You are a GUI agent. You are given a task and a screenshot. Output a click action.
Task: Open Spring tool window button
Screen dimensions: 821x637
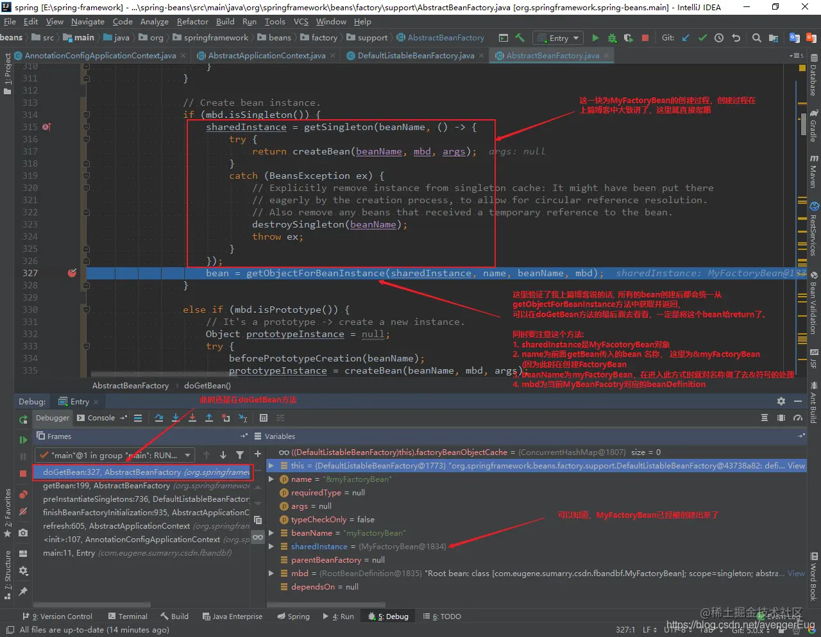[293, 616]
